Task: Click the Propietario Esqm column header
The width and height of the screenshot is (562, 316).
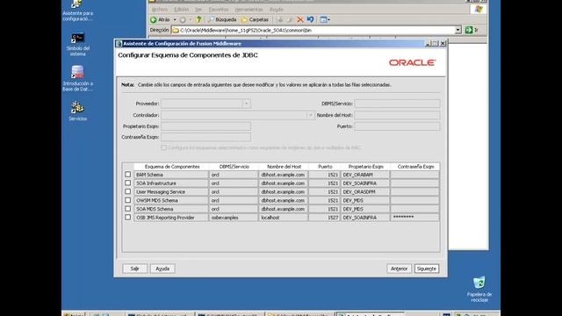Action: (x=365, y=167)
